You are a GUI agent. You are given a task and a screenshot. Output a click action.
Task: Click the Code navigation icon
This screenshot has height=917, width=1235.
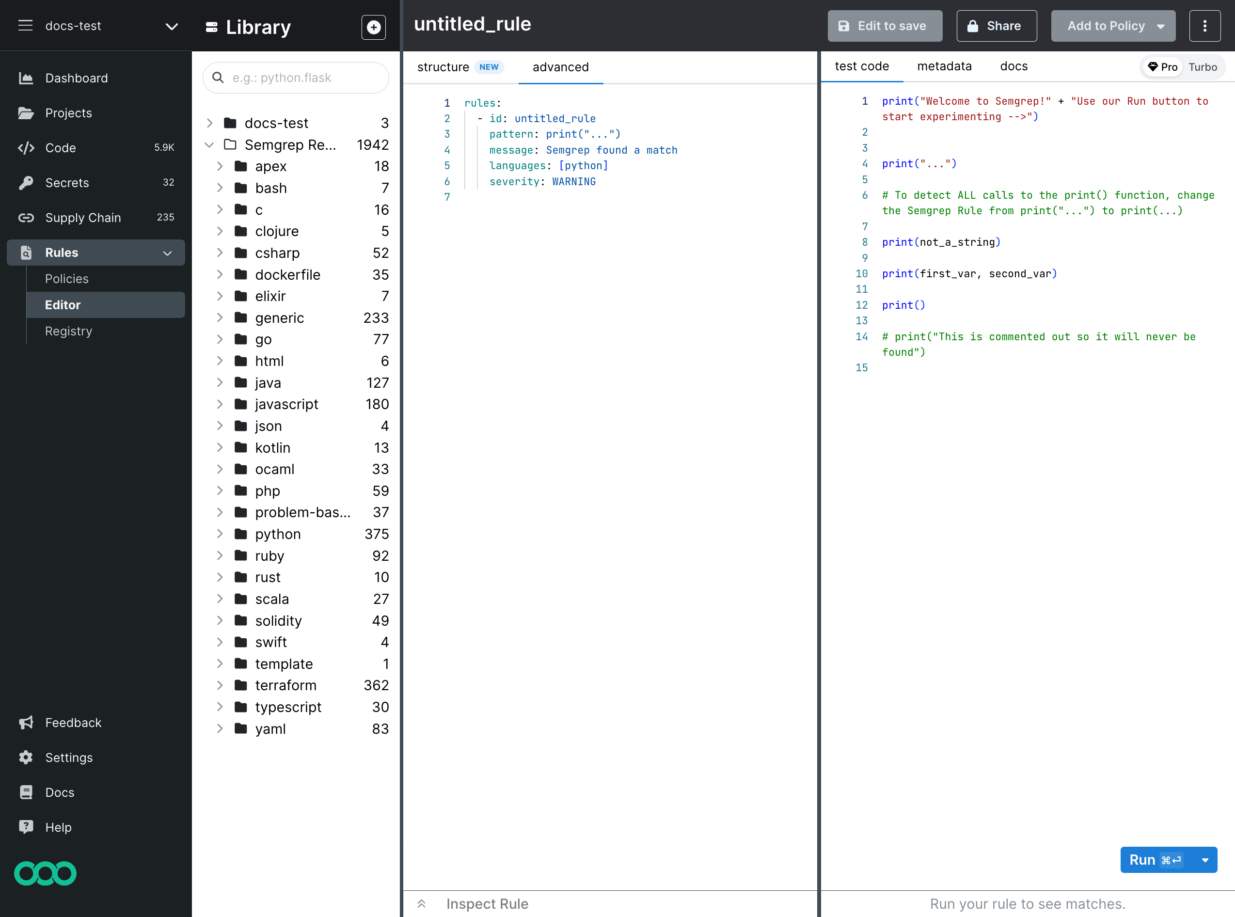click(26, 147)
